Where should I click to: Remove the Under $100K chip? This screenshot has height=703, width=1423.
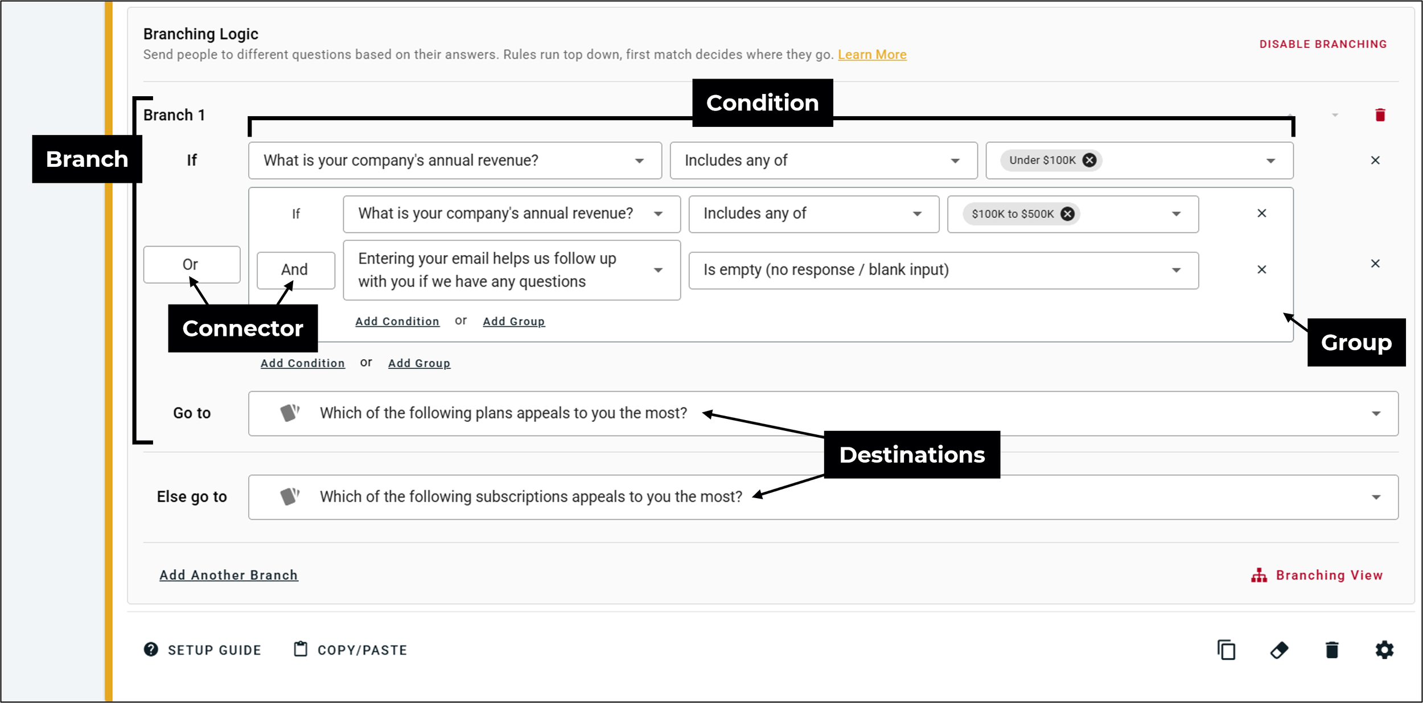tap(1089, 161)
